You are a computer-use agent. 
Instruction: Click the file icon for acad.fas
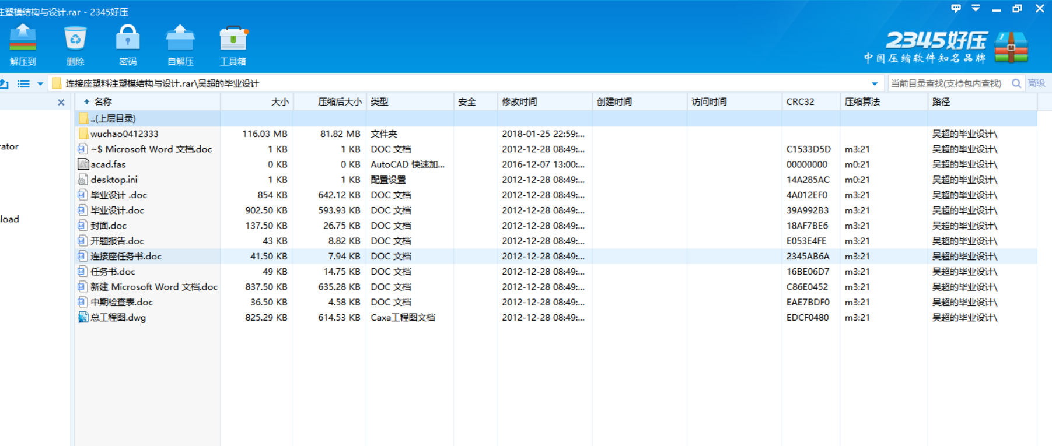[x=83, y=164]
